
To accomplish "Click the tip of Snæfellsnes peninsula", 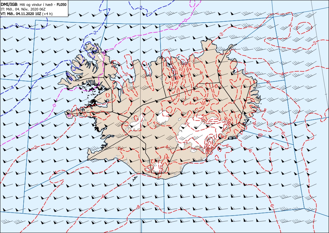I will pyautogui.click(x=66, y=113).
